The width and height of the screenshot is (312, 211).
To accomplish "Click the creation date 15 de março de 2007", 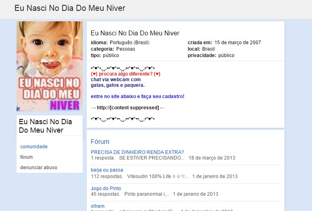I will (x=238, y=42).
